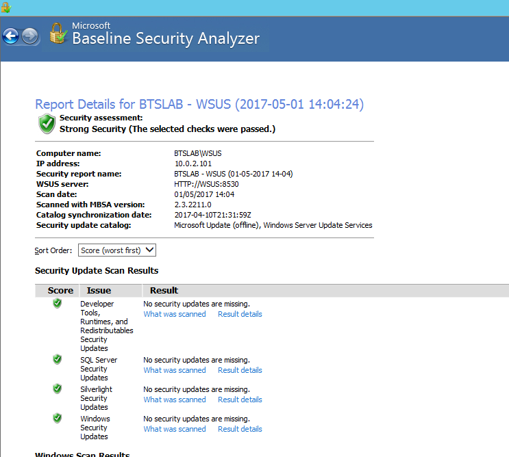Click the 'Sort Order:' label
Viewport: 509px width, 457px height.
[x=53, y=250]
